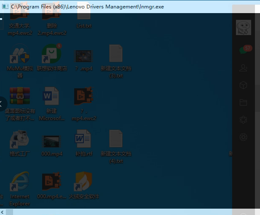Open the folder icon in sidebar
The image size is (260, 215).
243,102
